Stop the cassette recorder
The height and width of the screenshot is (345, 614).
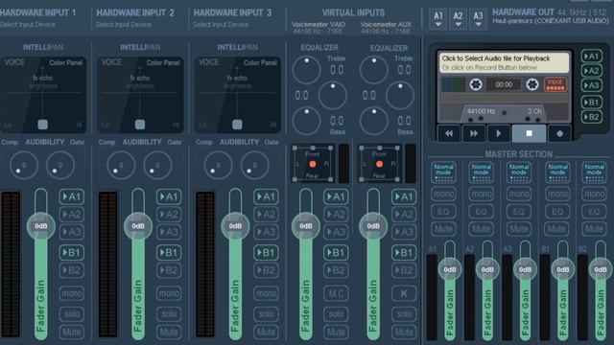click(529, 134)
